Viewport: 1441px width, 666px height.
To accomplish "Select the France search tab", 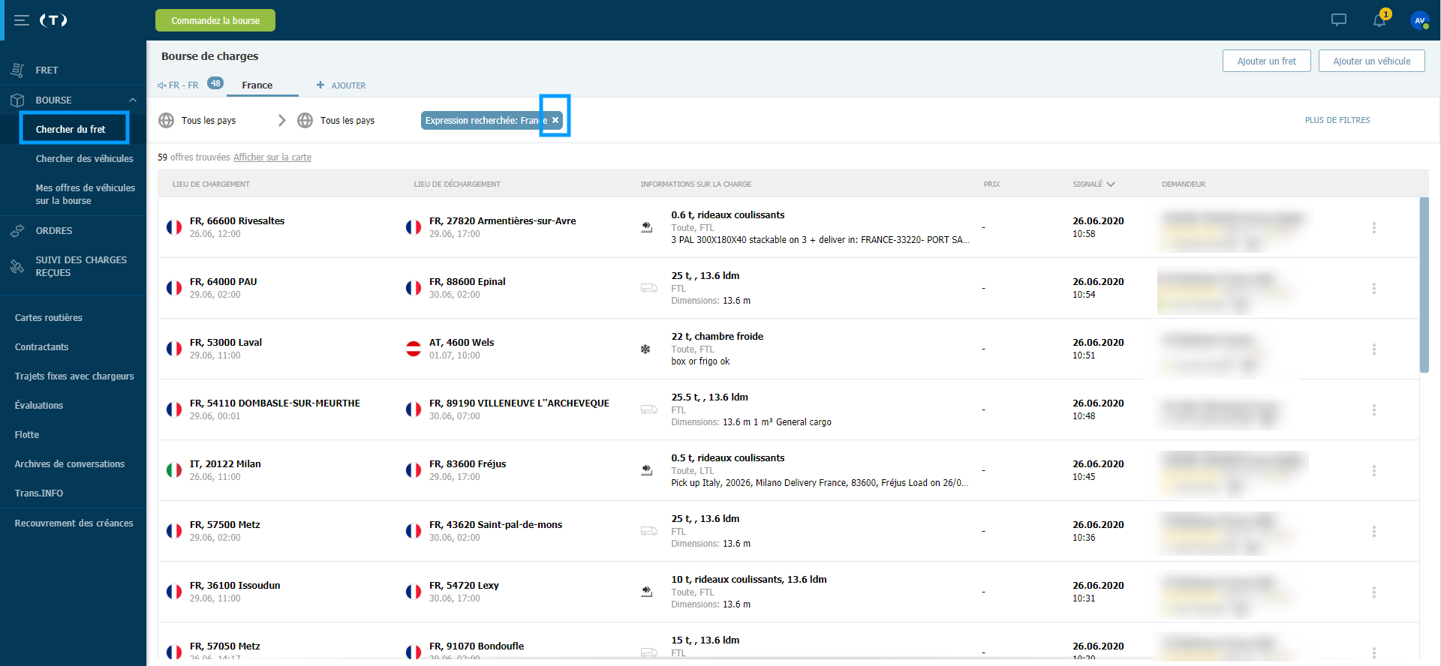I will [x=257, y=85].
